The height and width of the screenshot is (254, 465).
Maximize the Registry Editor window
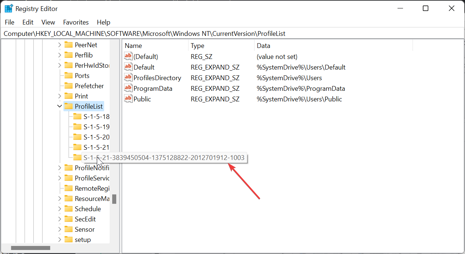click(x=425, y=8)
